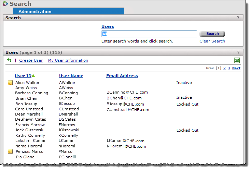
Task: Open help for the Search panel
Action: [x=238, y=18]
